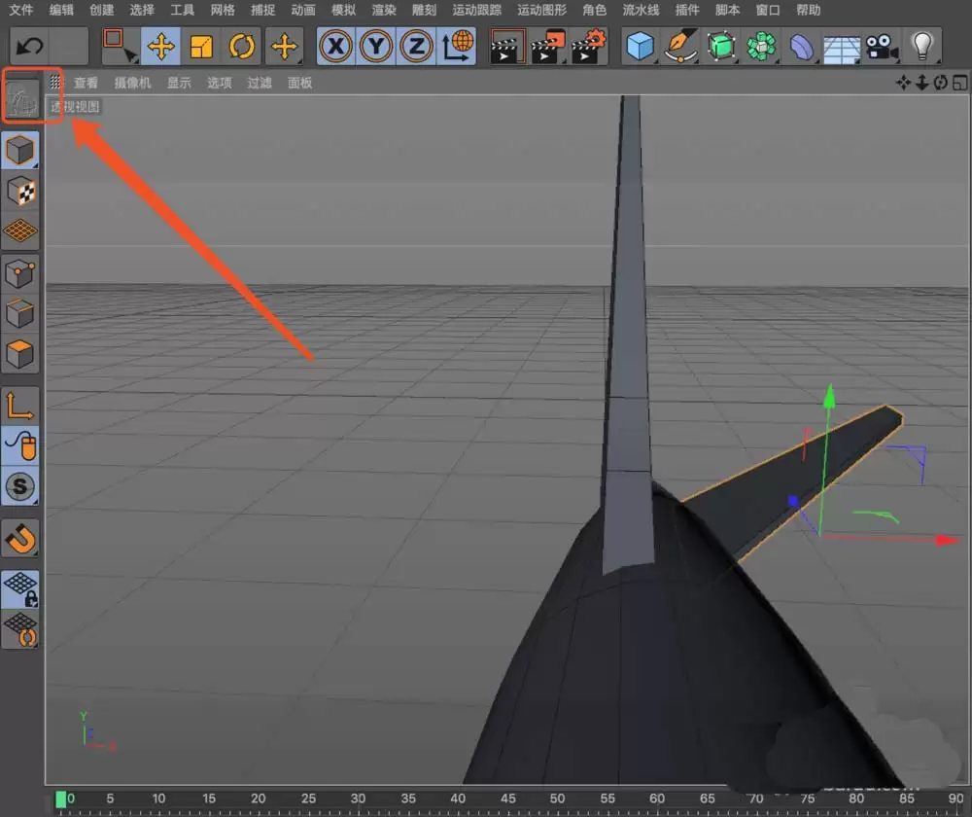Open the 文件 menu
972x817 pixels.
tap(20, 11)
